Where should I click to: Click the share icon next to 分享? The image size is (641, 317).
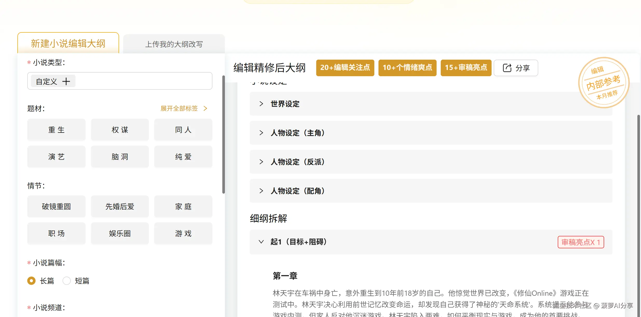click(x=507, y=68)
